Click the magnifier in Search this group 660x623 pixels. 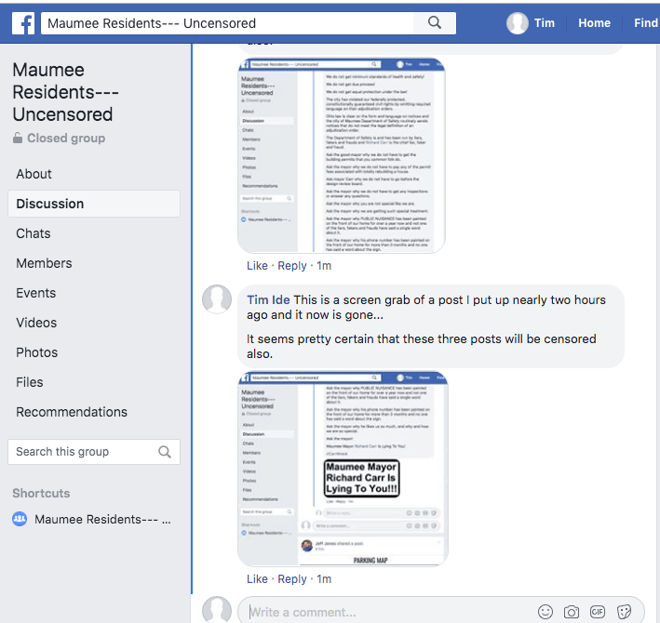(x=165, y=452)
